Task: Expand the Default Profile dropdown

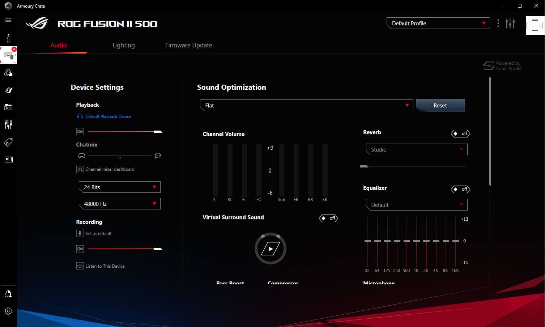Action: coord(438,23)
